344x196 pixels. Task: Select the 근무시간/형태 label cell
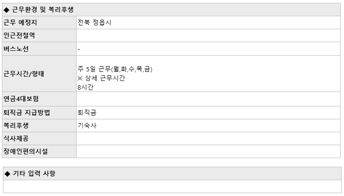[39, 74]
